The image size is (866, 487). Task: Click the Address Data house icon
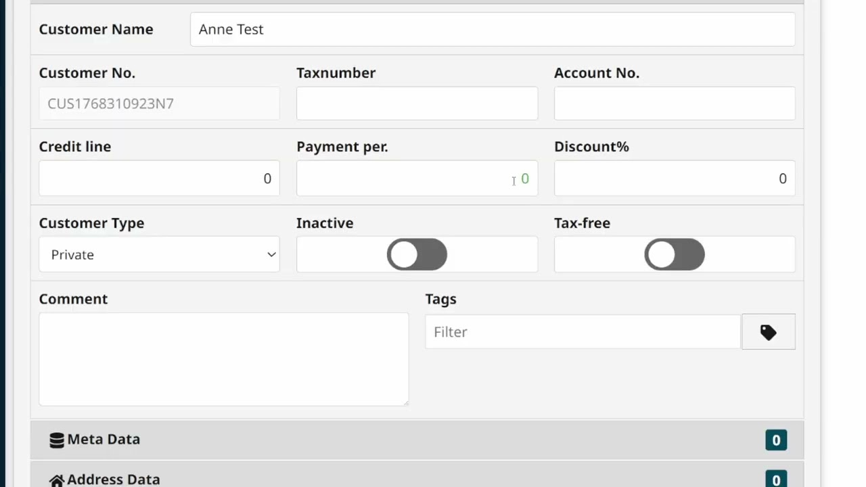coord(57,480)
